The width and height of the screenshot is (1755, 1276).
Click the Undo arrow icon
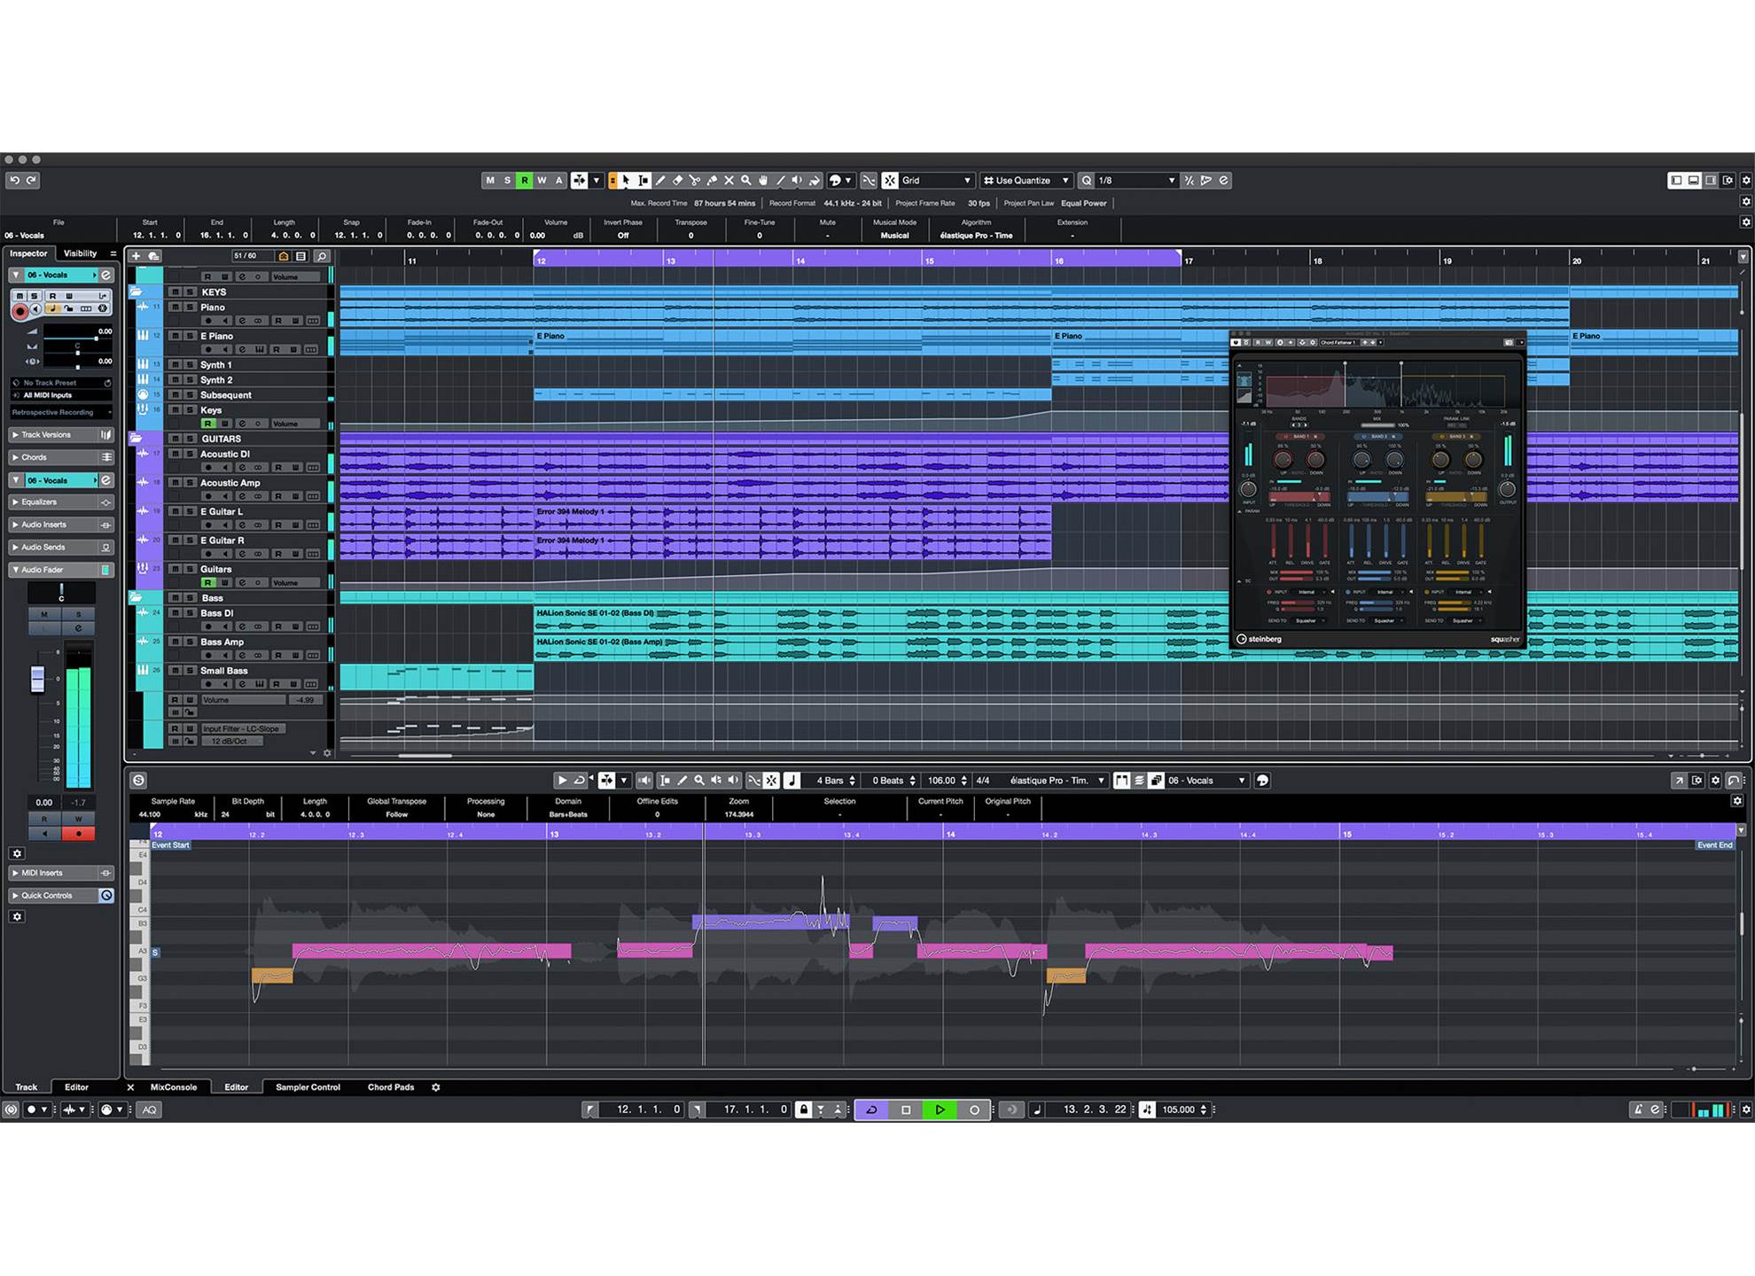14,180
